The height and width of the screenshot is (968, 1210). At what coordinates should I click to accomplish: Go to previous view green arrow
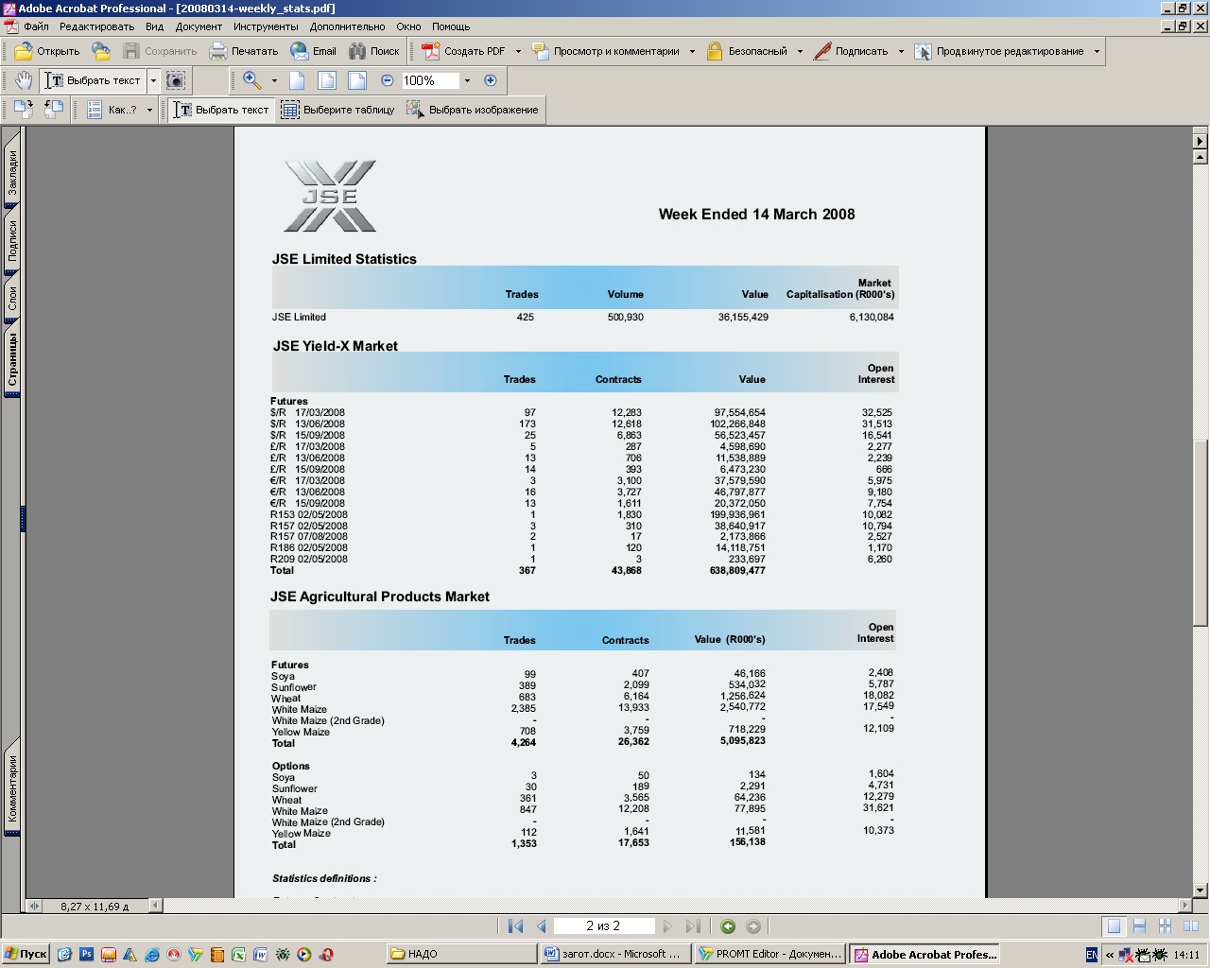click(728, 926)
